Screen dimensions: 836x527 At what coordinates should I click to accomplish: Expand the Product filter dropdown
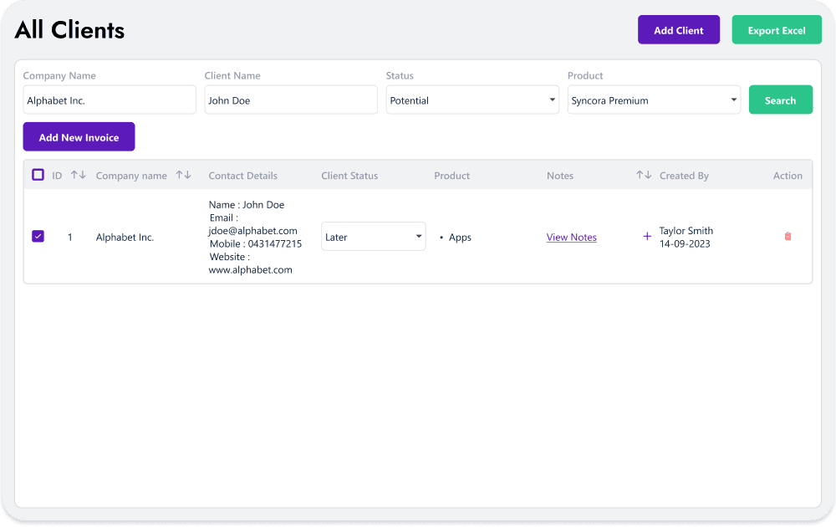tap(654, 100)
